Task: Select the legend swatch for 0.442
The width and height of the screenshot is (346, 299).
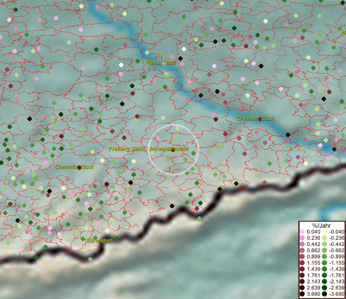Action: tap(302, 244)
